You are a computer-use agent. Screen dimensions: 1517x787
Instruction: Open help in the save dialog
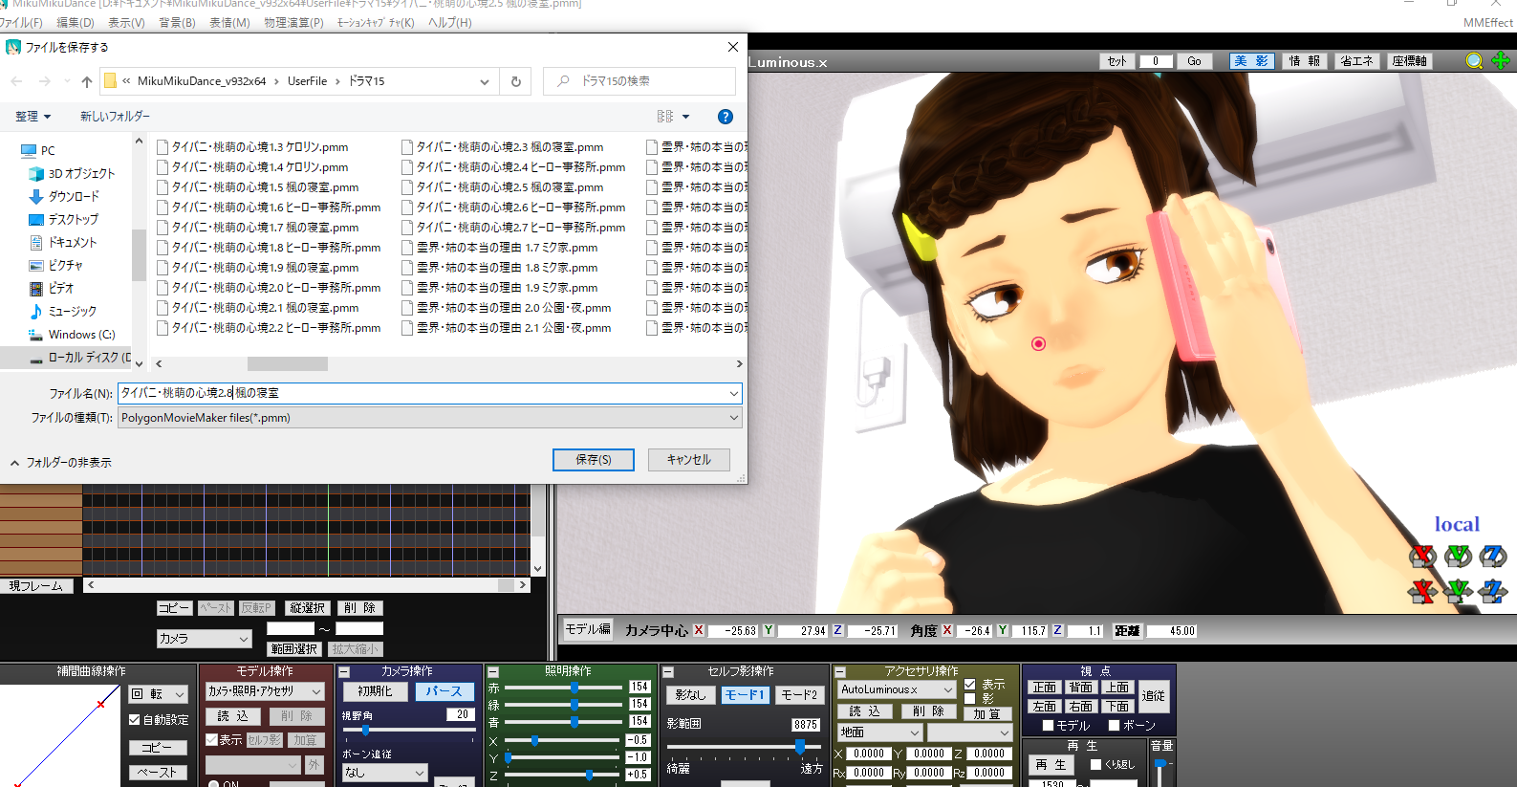pos(726,117)
